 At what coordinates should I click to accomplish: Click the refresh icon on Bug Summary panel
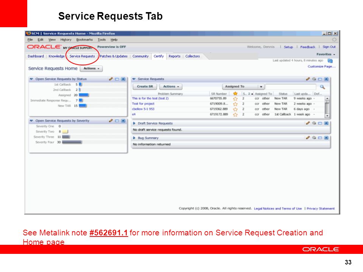click(x=314, y=138)
